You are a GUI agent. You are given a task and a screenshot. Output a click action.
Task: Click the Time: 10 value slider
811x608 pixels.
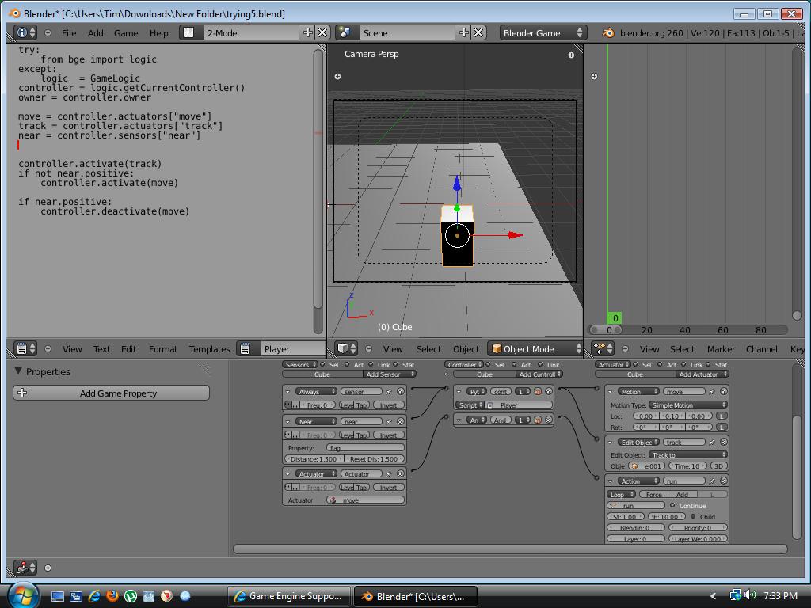(687, 465)
